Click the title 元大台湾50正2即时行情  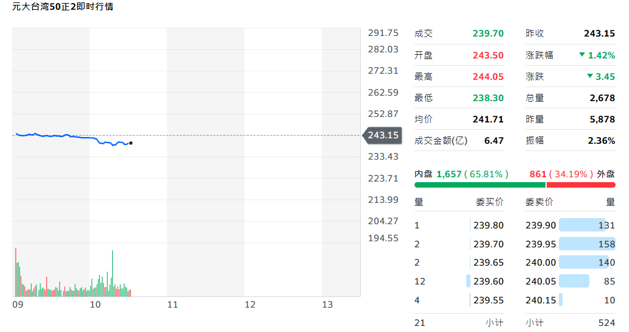(x=63, y=7)
